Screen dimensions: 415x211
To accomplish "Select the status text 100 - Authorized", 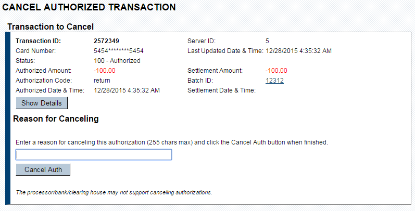I will (x=117, y=61).
